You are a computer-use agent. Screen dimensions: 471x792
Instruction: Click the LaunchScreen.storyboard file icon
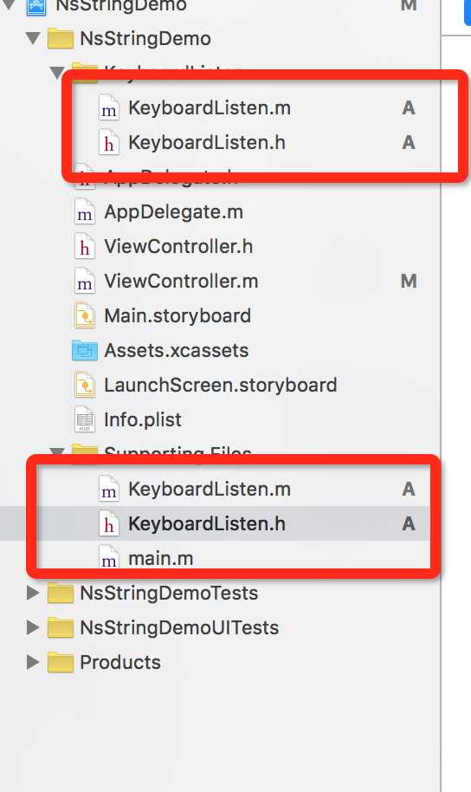84,385
